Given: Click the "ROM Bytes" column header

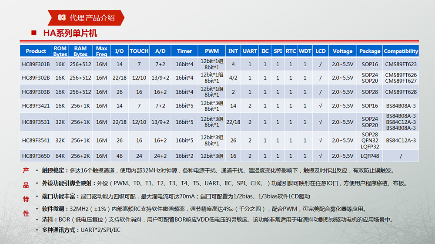Looking at the screenshot, I should tap(60, 51).
